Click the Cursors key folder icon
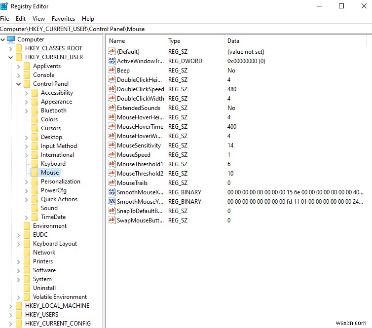The width and height of the screenshot is (372, 328). click(x=35, y=128)
